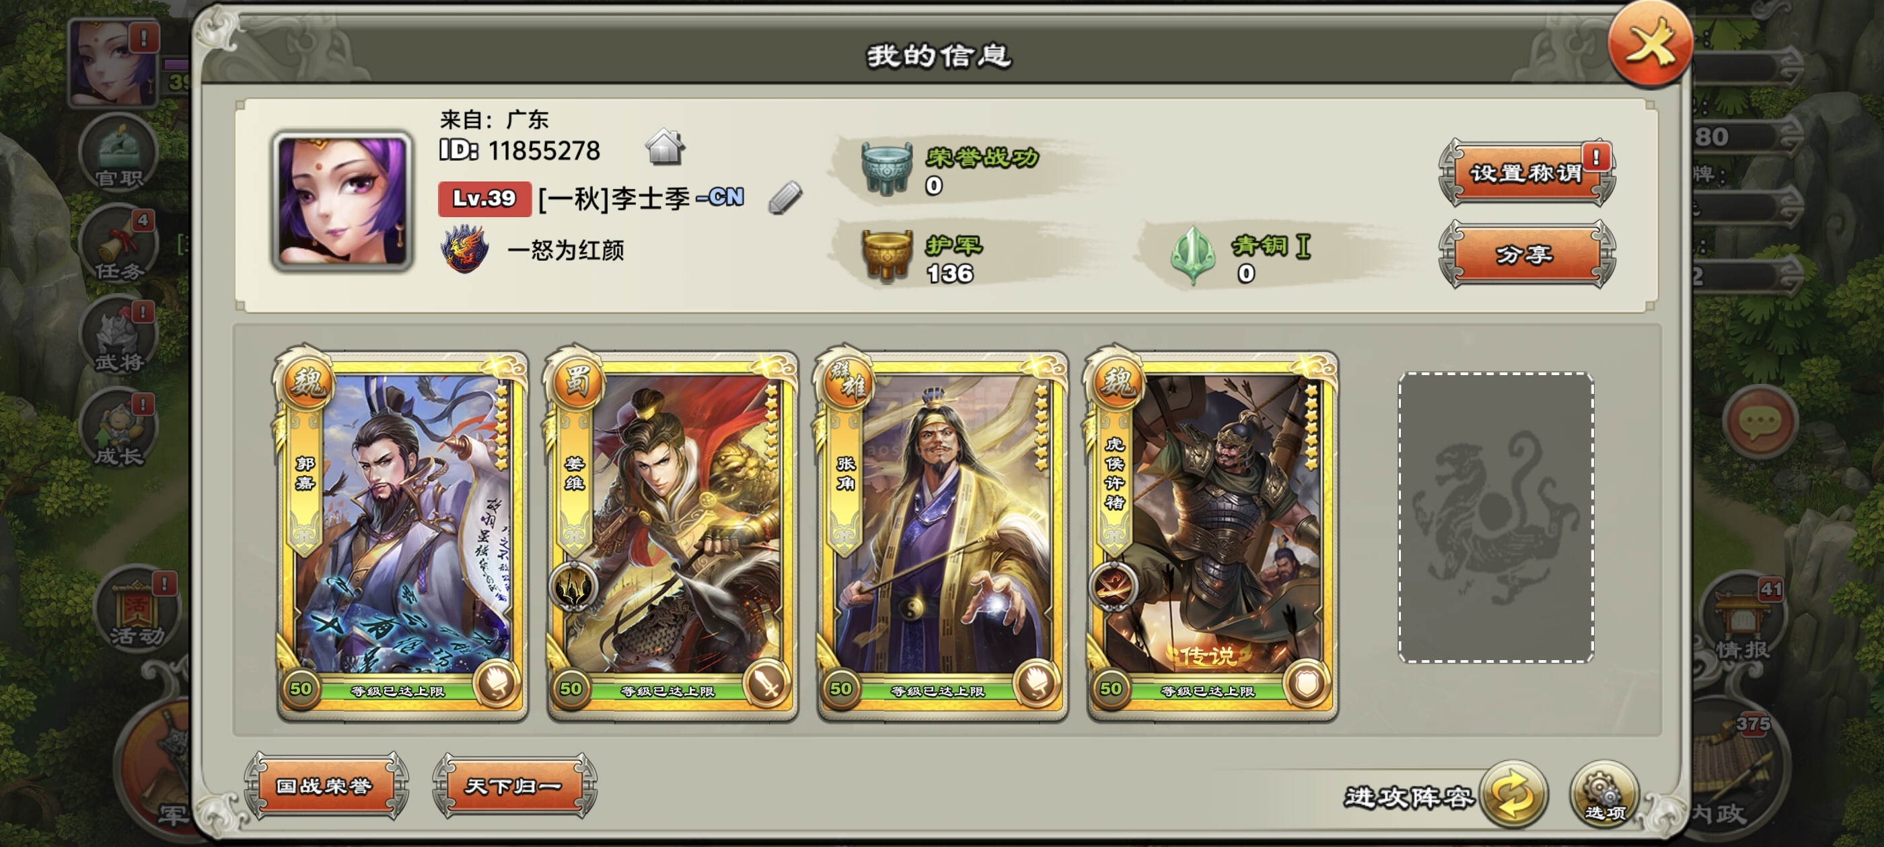1884x847 pixels.
Task: Open the chat bubble icon
Action: pos(1760,422)
